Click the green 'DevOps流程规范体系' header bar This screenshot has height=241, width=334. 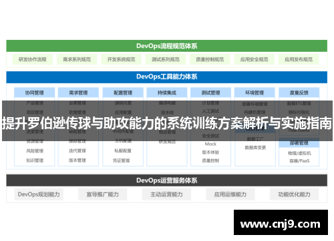166,46
